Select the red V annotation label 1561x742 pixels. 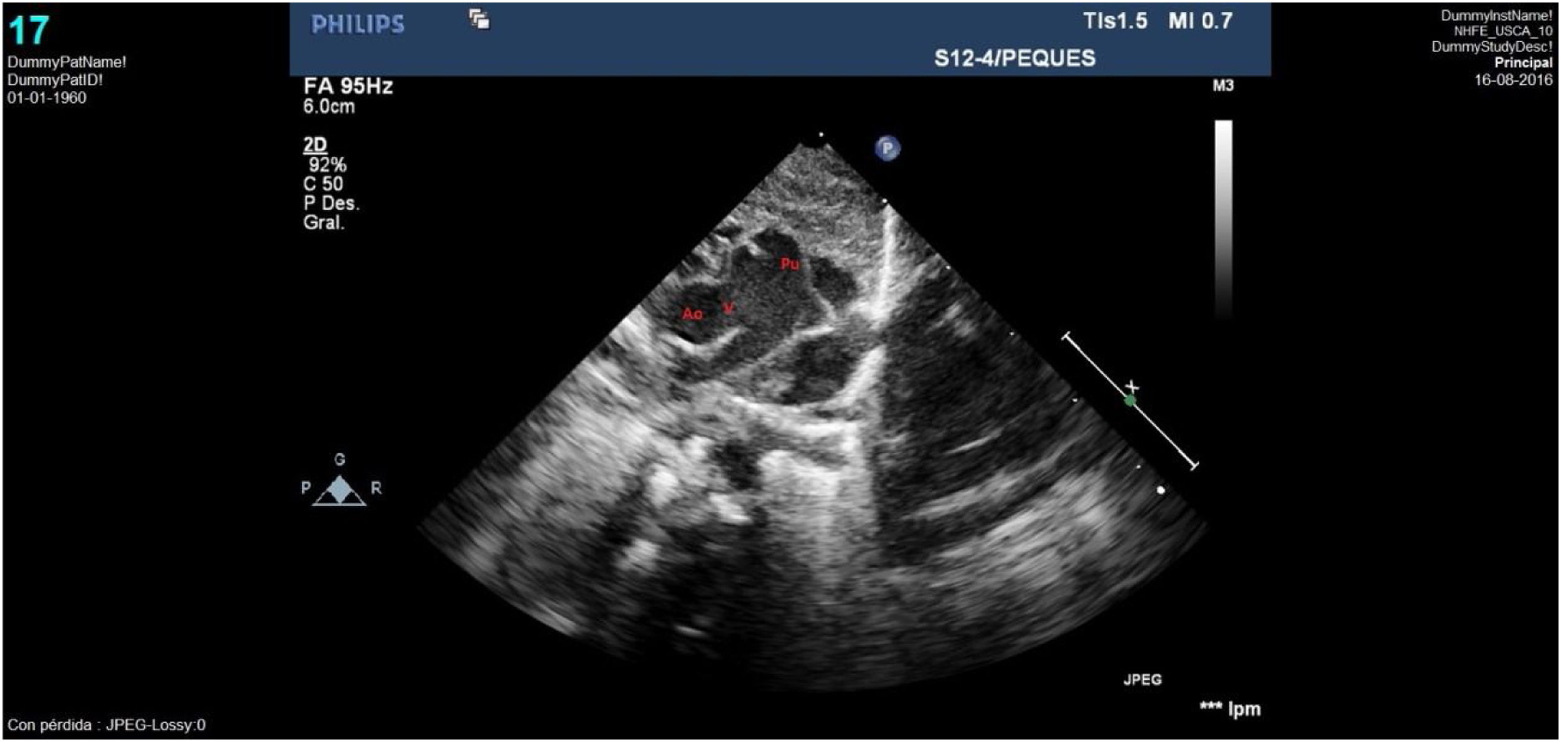tap(728, 308)
